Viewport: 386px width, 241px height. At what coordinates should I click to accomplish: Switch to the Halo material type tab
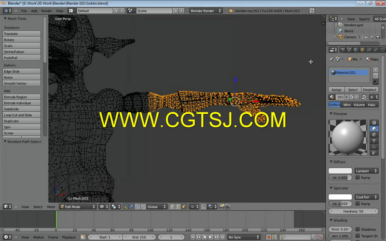[372, 105]
